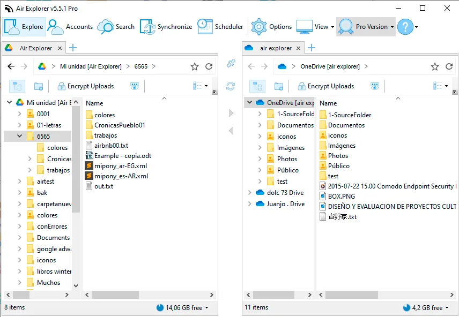Image resolution: width=459 pixels, height=317 pixels.
Task: Select the airbnb00.txt file
Action: tap(111, 145)
